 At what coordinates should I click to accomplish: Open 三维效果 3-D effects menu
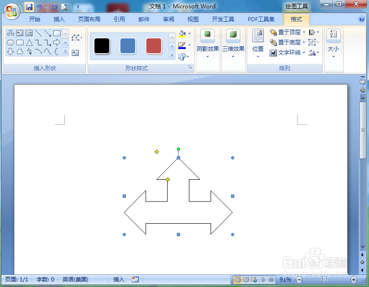point(233,44)
